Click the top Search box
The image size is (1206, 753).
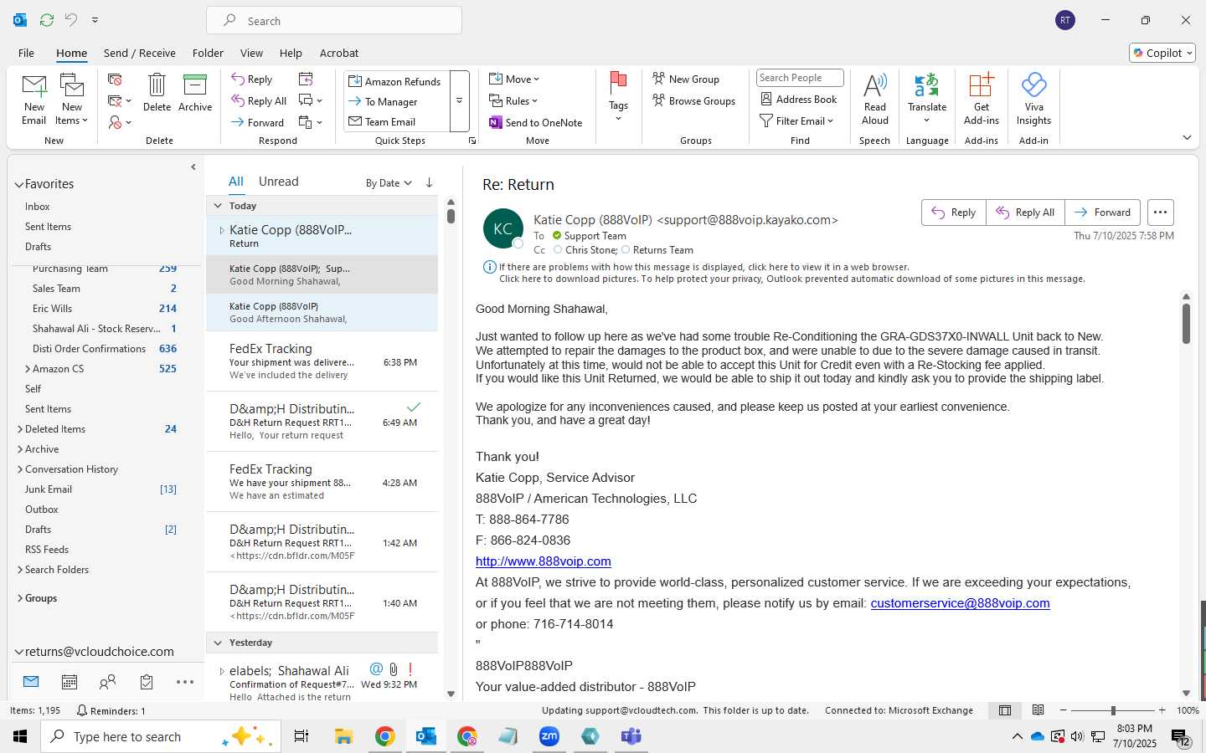click(334, 20)
